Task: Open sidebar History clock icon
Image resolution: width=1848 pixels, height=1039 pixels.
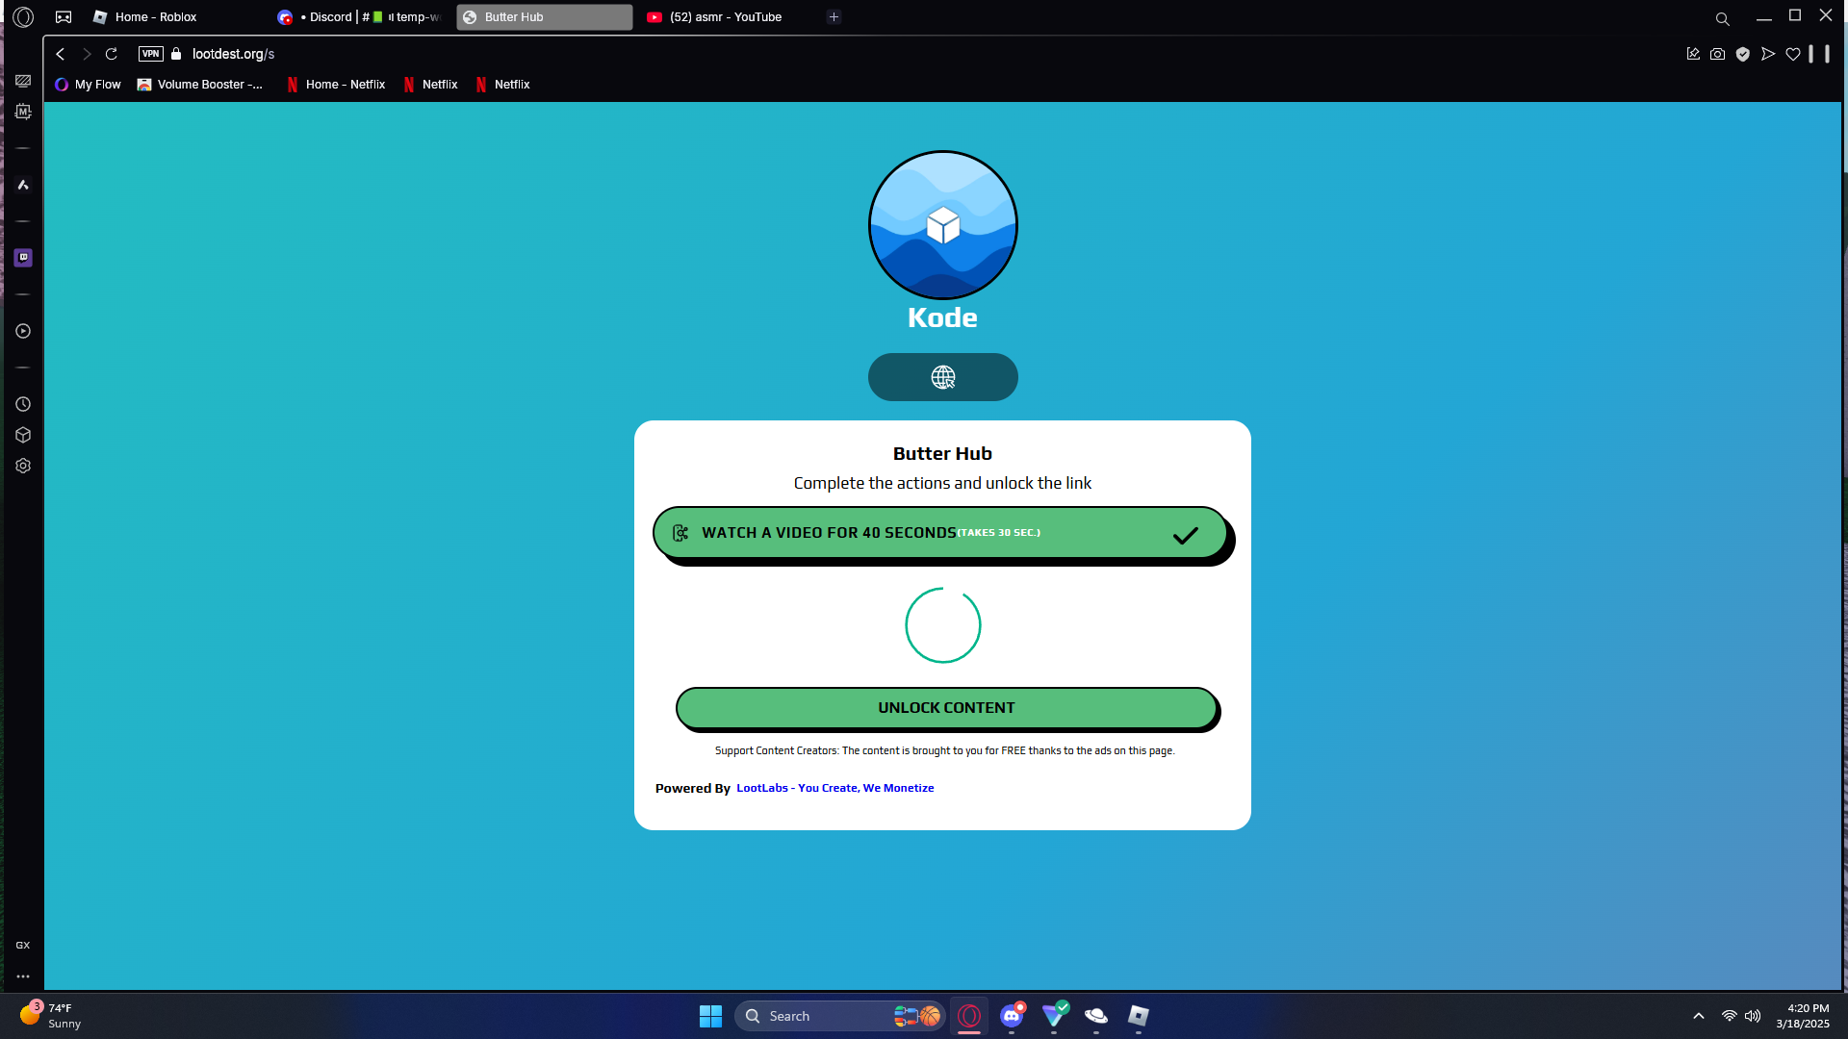Action: (x=23, y=404)
